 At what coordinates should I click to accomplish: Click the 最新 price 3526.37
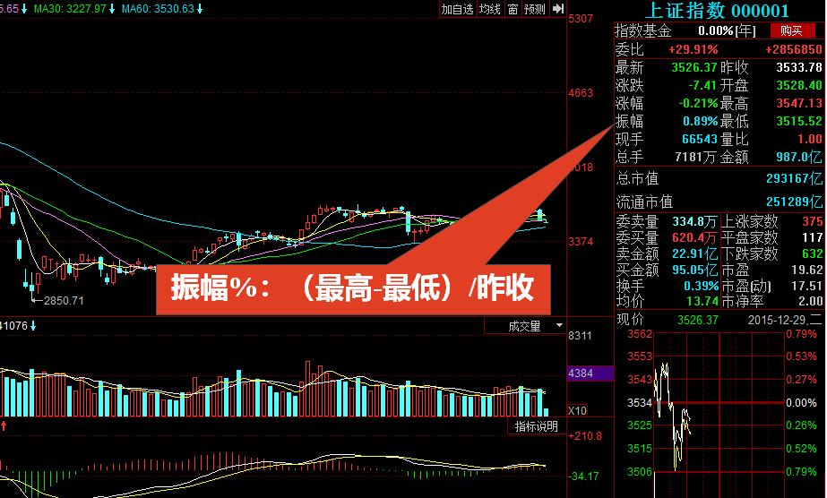click(694, 67)
